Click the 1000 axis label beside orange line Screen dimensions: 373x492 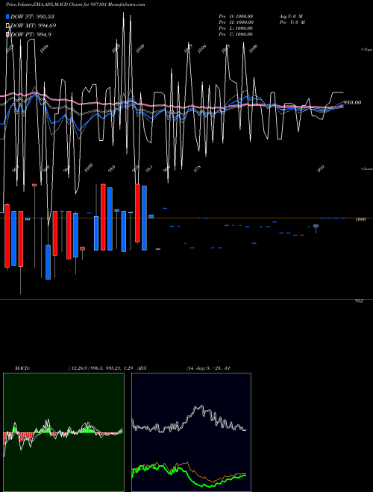[x=360, y=219]
